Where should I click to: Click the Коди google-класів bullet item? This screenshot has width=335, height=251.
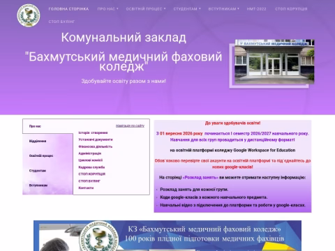point(214,197)
